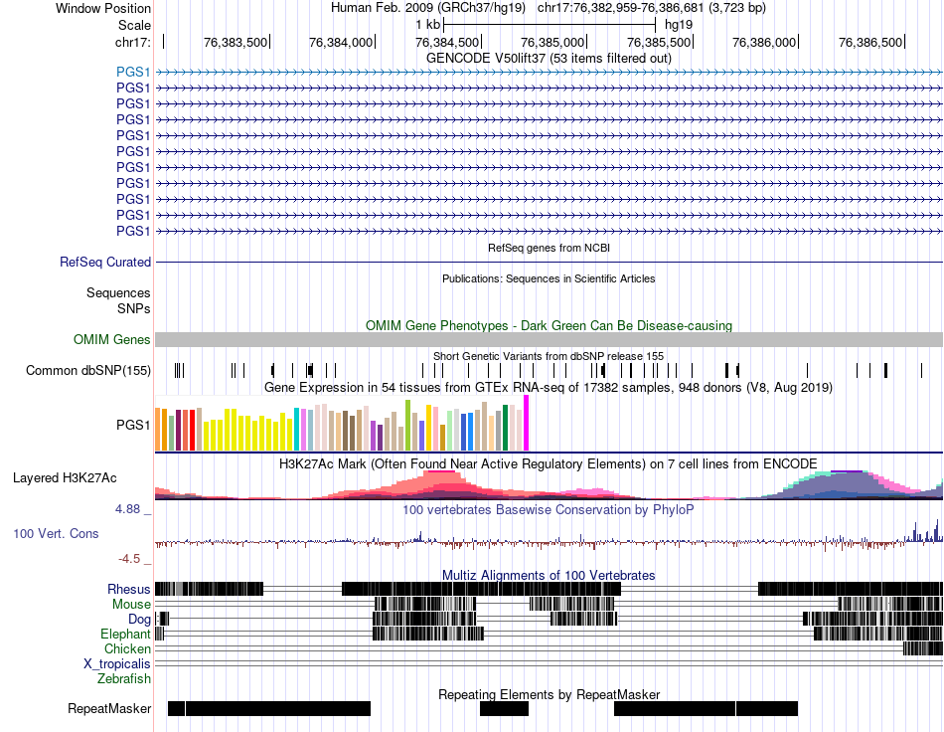Click the Elephant alignment label
Viewport: 944px width, 732px height.
coord(125,634)
